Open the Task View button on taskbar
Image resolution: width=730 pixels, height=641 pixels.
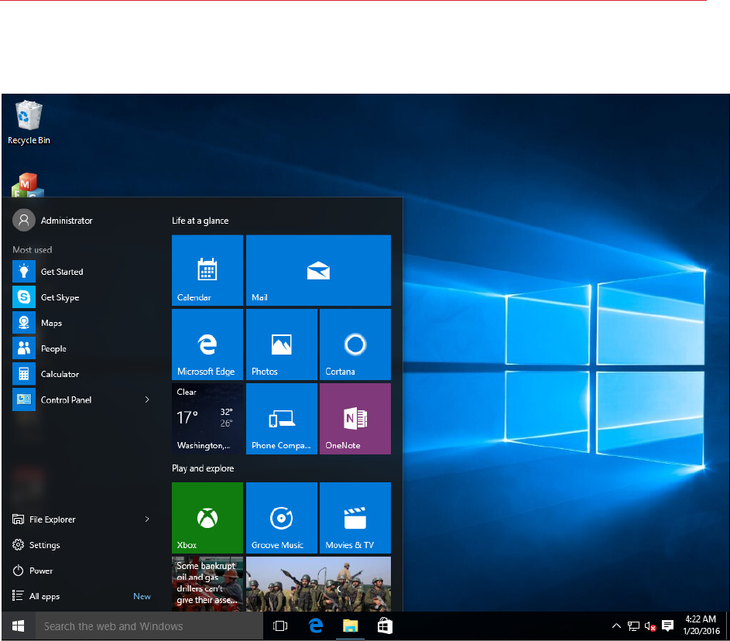point(280,626)
